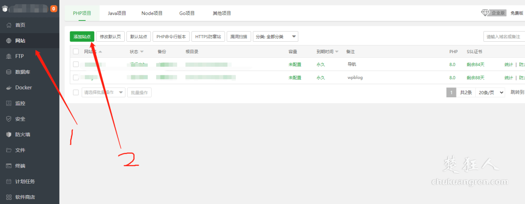Switch to the Java项目 tab
This screenshot has height=204, width=525.
click(x=117, y=13)
